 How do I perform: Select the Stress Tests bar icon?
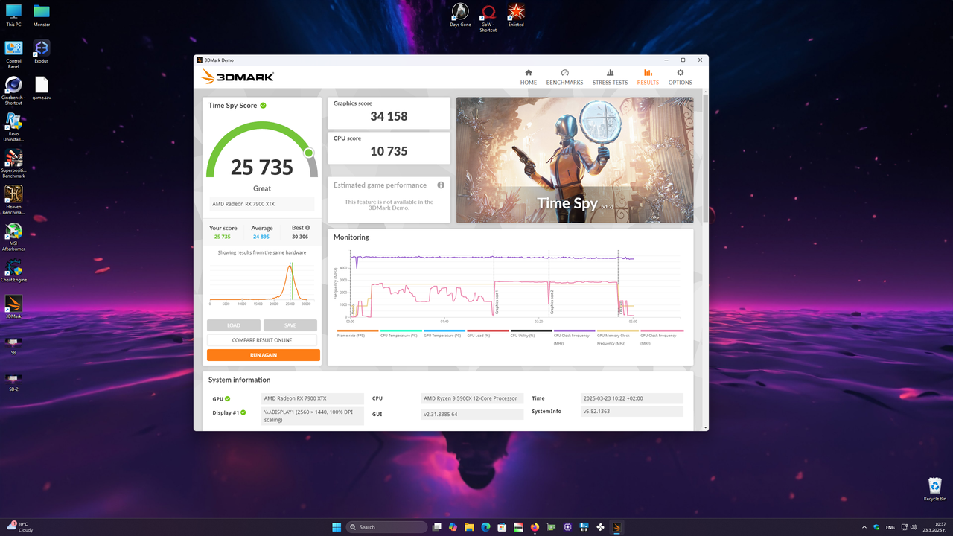pyautogui.click(x=610, y=77)
